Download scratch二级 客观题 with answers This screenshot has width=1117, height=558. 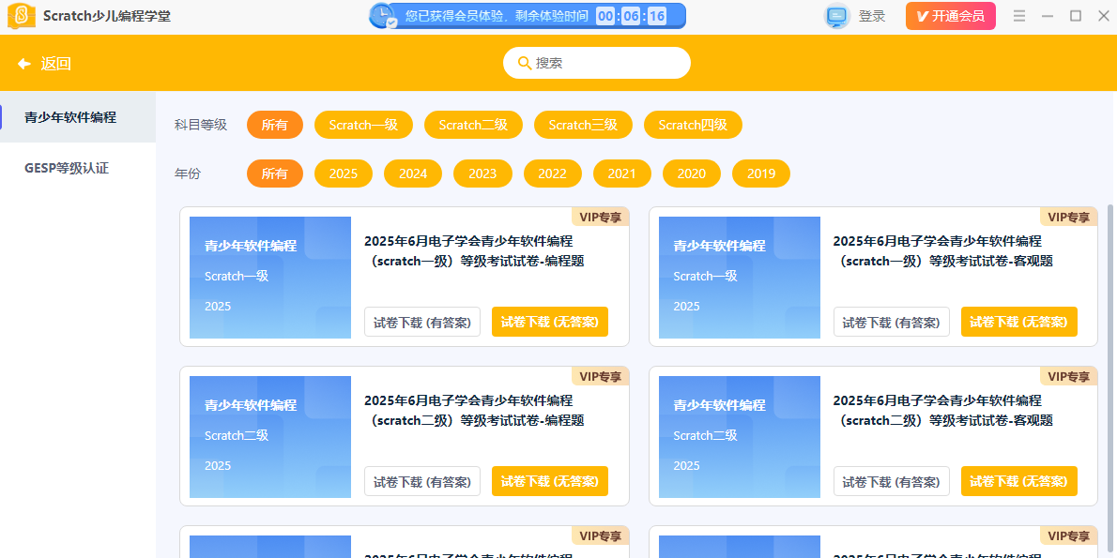[892, 481]
